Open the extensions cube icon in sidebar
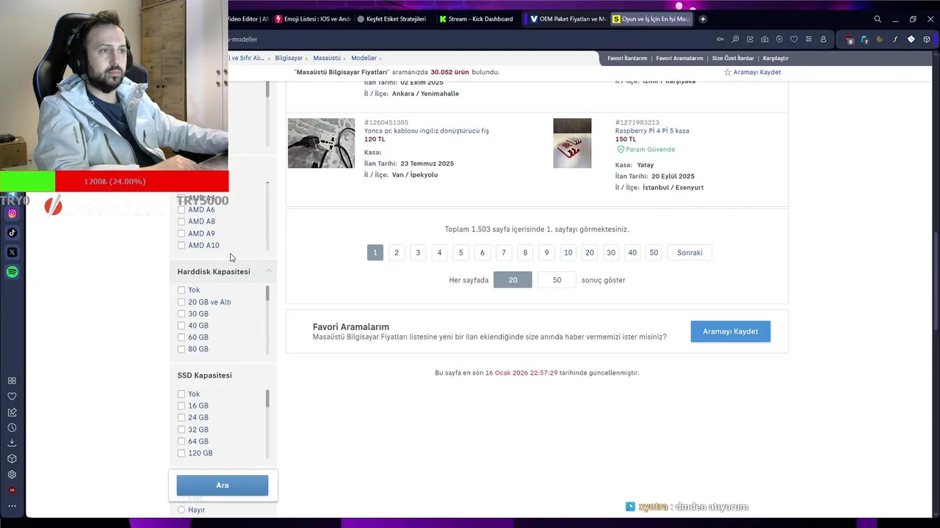The image size is (940, 528). (12, 459)
